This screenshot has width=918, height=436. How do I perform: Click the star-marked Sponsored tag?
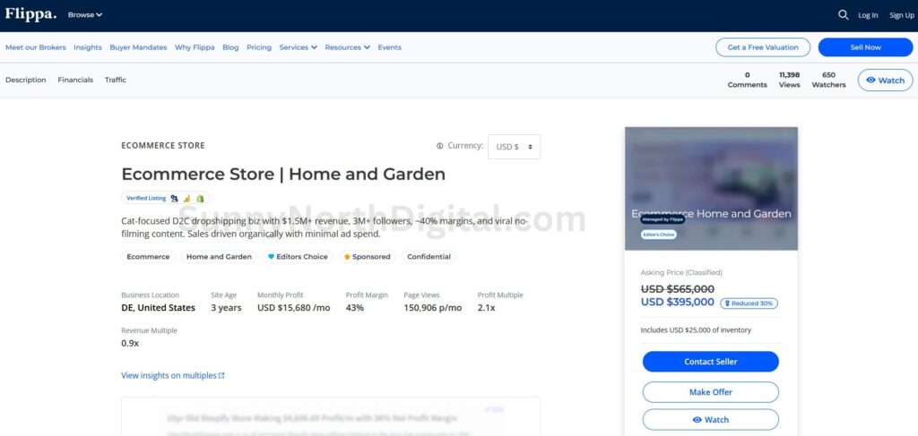tap(367, 257)
